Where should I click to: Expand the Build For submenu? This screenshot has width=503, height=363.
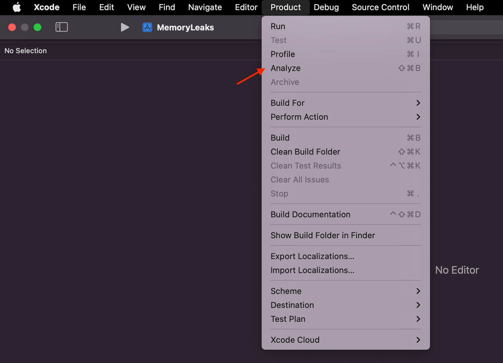pos(287,103)
